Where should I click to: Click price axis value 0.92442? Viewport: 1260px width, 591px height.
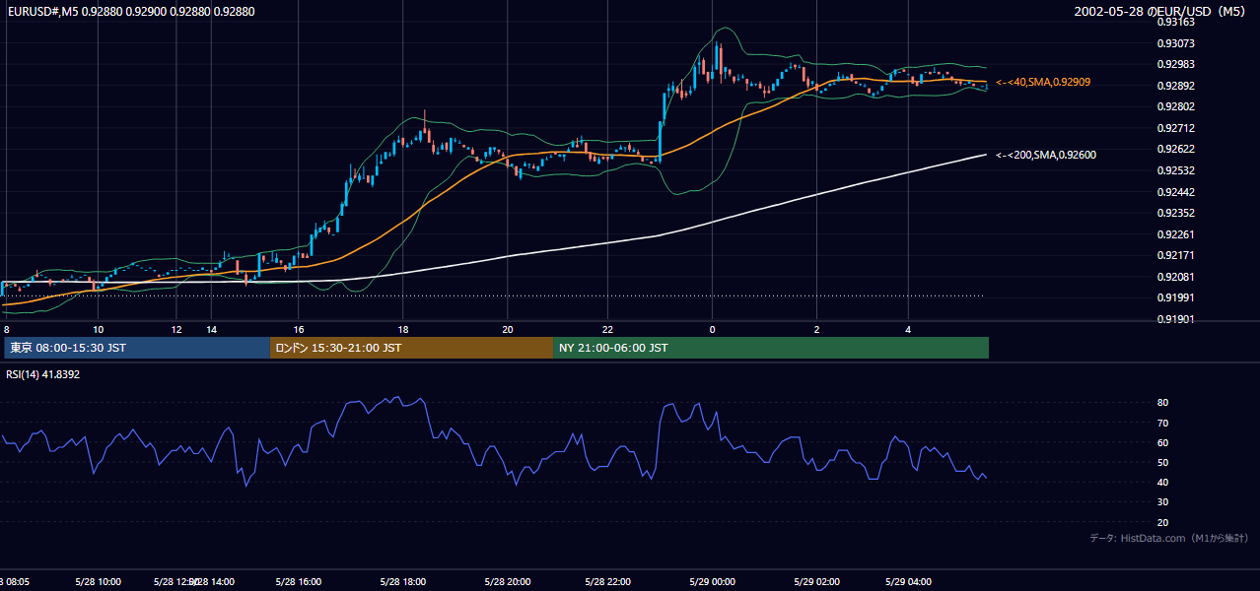click(1175, 192)
